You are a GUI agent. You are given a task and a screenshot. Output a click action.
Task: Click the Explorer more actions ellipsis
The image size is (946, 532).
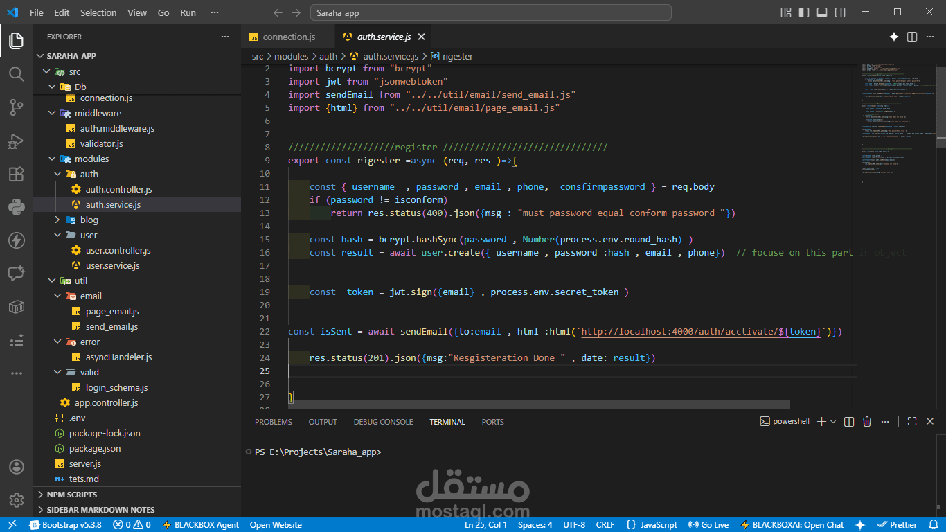[x=224, y=37]
